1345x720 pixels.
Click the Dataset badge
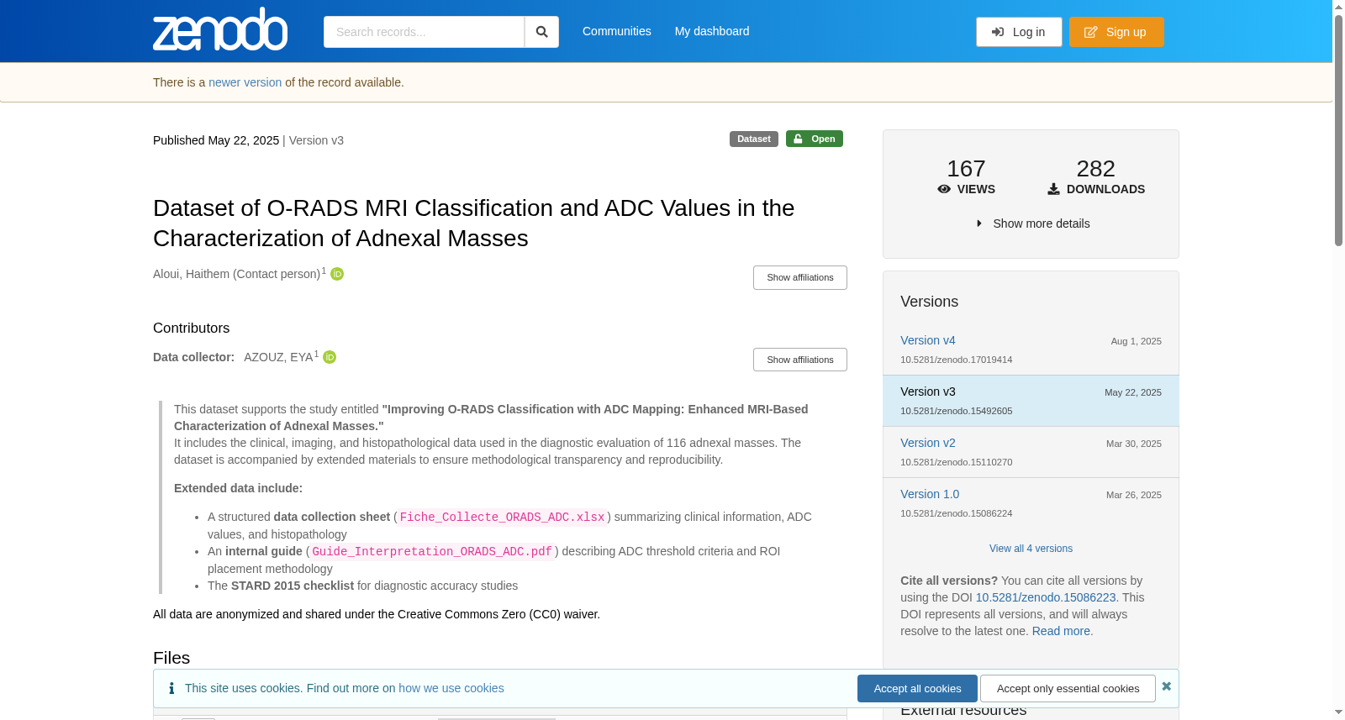click(x=753, y=139)
